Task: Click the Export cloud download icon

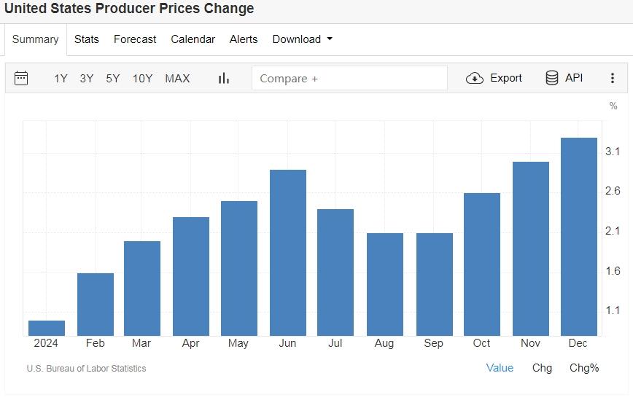Action: pos(475,78)
